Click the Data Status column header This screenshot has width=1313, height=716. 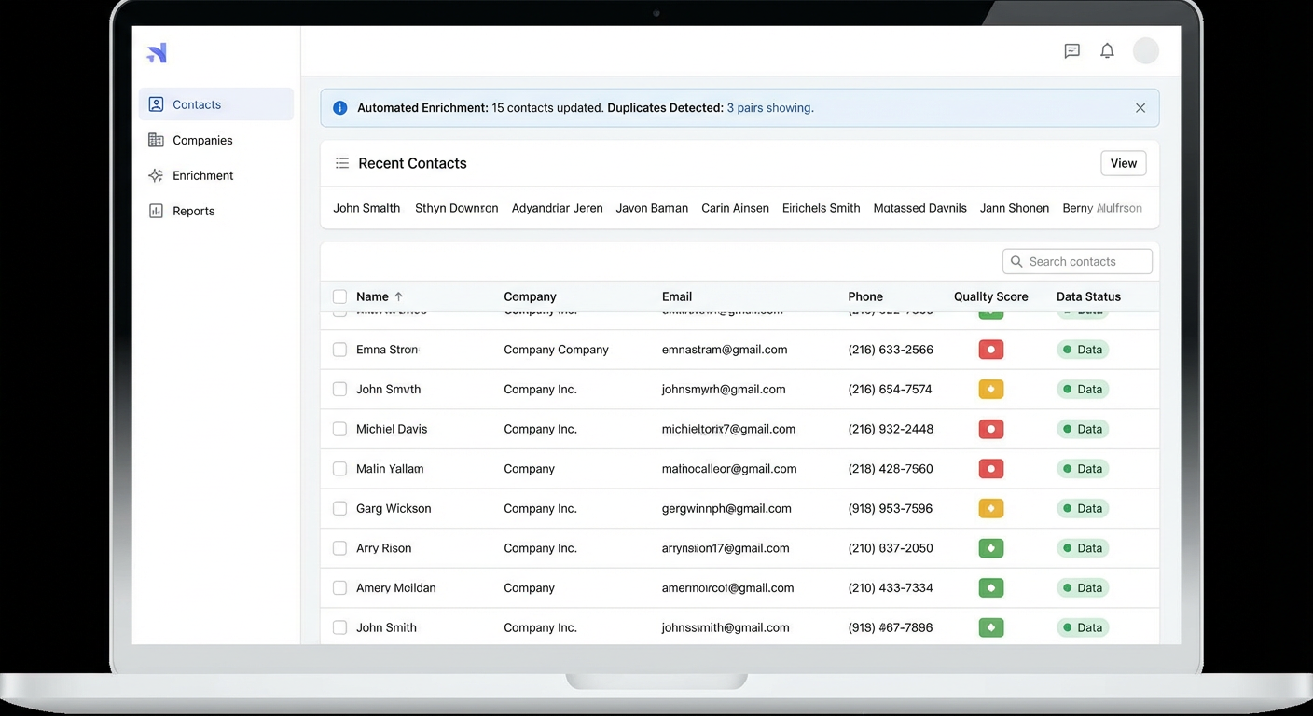click(x=1088, y=296)
